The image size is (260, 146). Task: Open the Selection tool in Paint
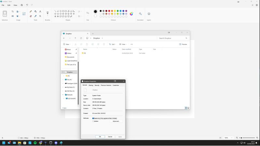(x=5, y=14)
